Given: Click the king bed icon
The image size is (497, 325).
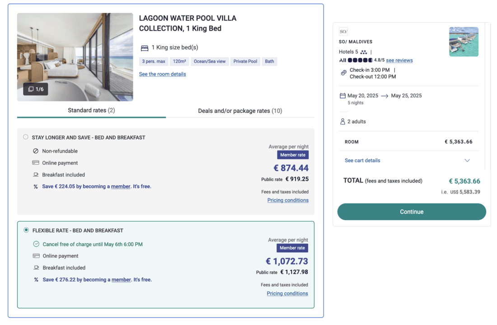Looking at the screenshot, I should 145,48.
